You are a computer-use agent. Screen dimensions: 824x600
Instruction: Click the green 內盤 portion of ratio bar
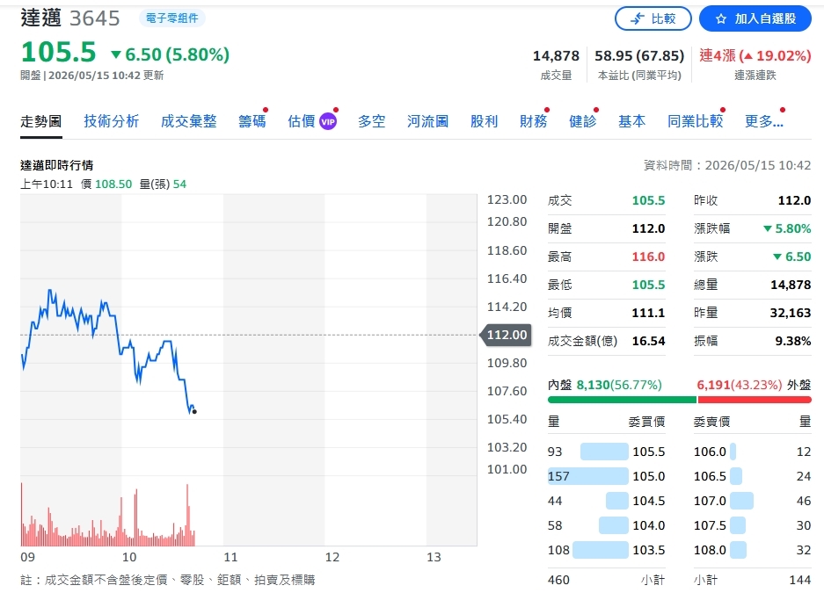pos(622,400)
